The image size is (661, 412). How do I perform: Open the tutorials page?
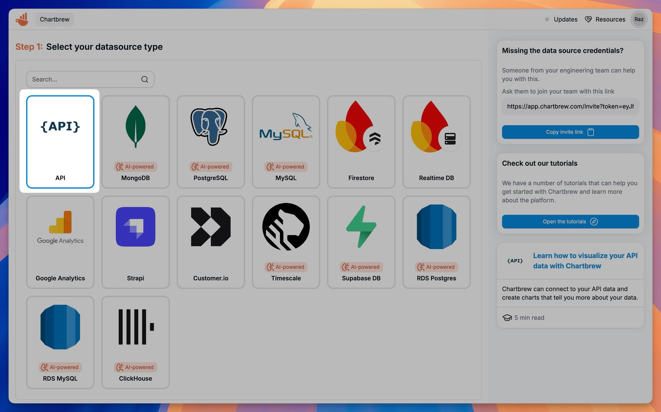(x=570, y=222)
